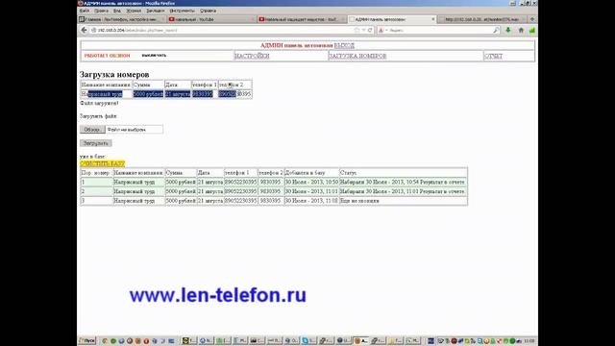
Task: Bookmark this page with the star icon
Action: click(x=357, y=30)
